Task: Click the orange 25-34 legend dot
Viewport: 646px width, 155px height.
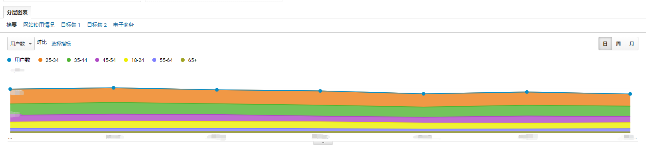Action: point(40,60)
